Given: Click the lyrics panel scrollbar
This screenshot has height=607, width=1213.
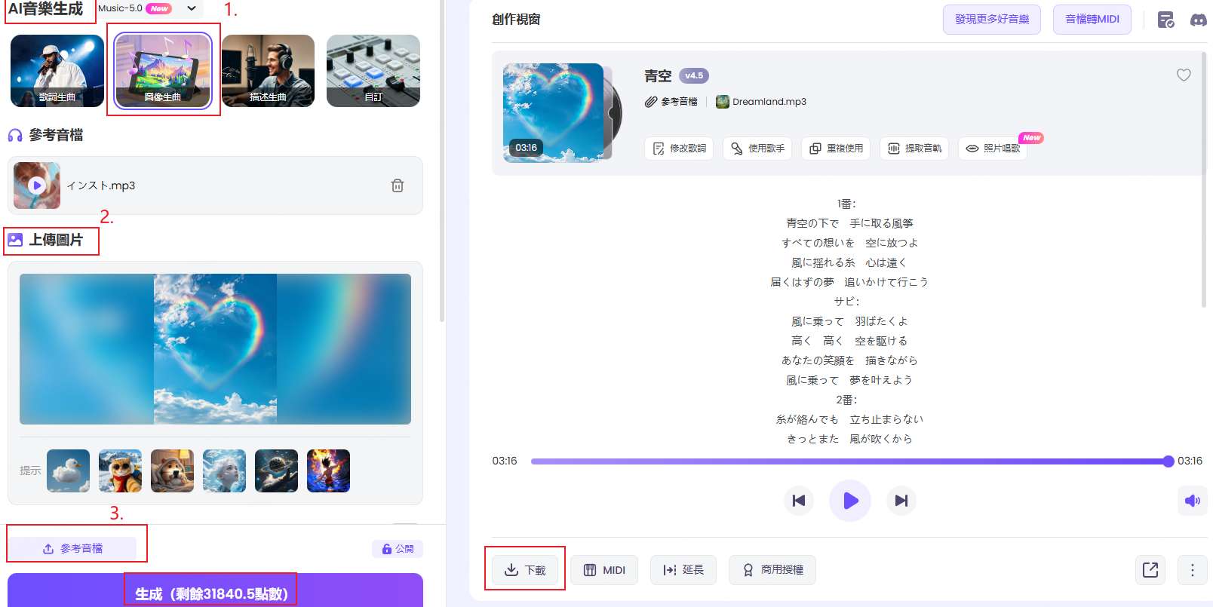Looking at the screenshot, I should pyautogui.click(x=1204, y=181).
